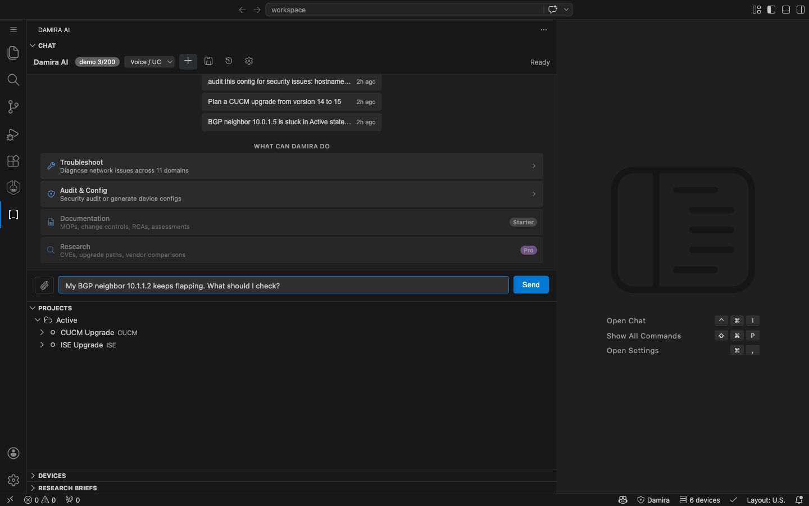Image resolution: width=809 pixels, height=506 pixels.
Task: Open the Troubleshoot capability card
Action: [x=292, y=166]
